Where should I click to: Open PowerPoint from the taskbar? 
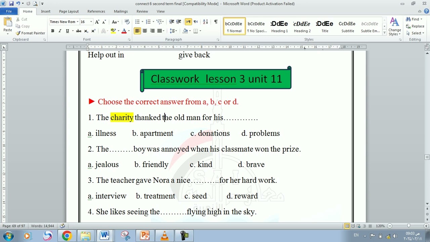145,236
